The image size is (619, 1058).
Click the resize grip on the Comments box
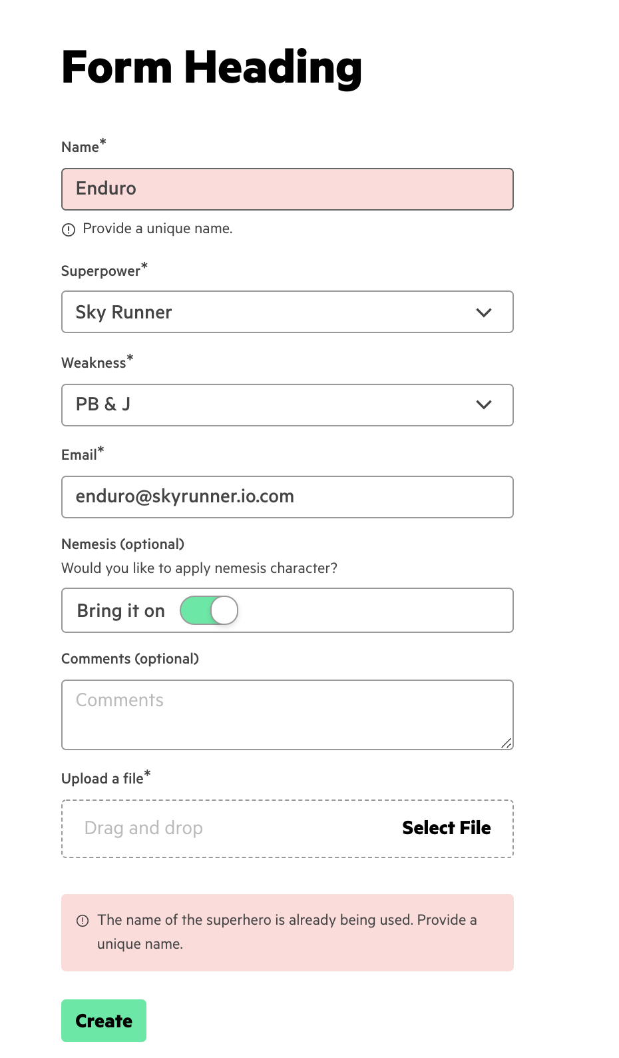tap(507, 744)
